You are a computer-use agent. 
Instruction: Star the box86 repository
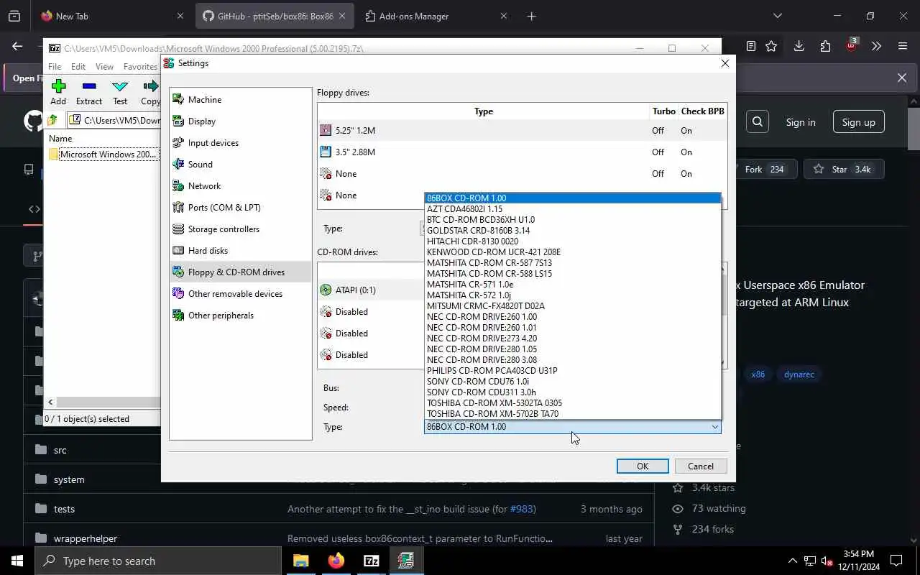[842, 169]
